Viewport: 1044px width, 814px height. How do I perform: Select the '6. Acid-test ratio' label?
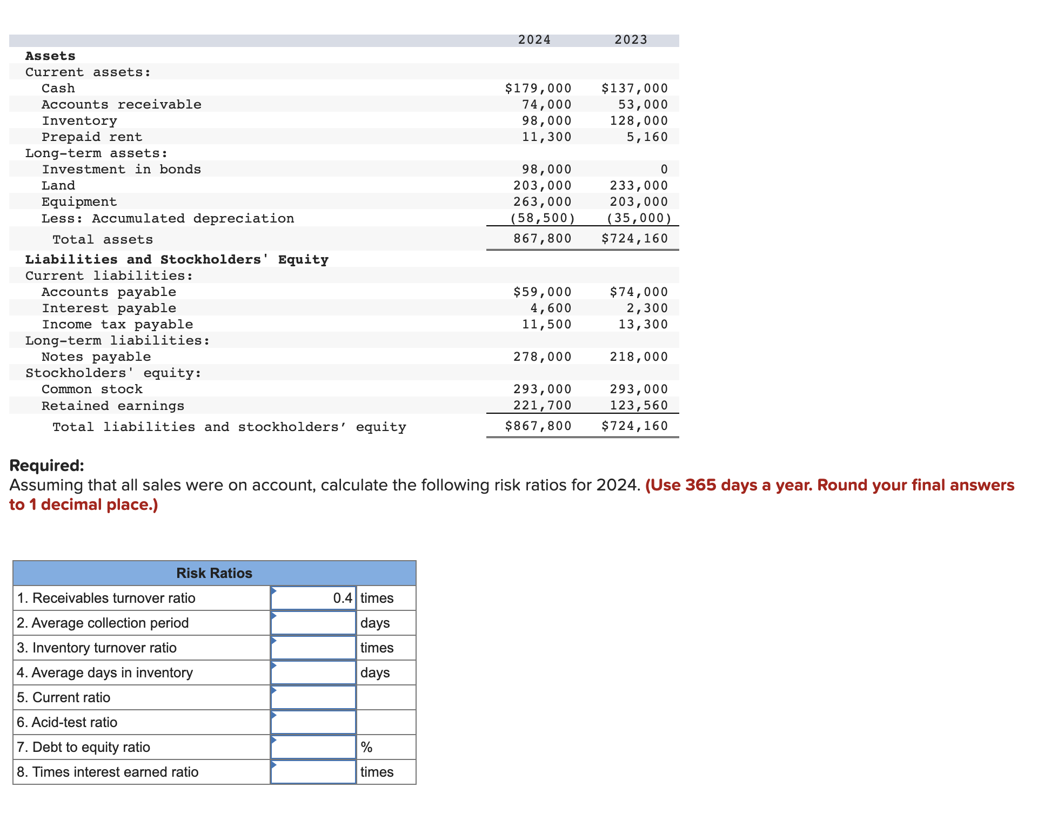click(x=67, y=722)
